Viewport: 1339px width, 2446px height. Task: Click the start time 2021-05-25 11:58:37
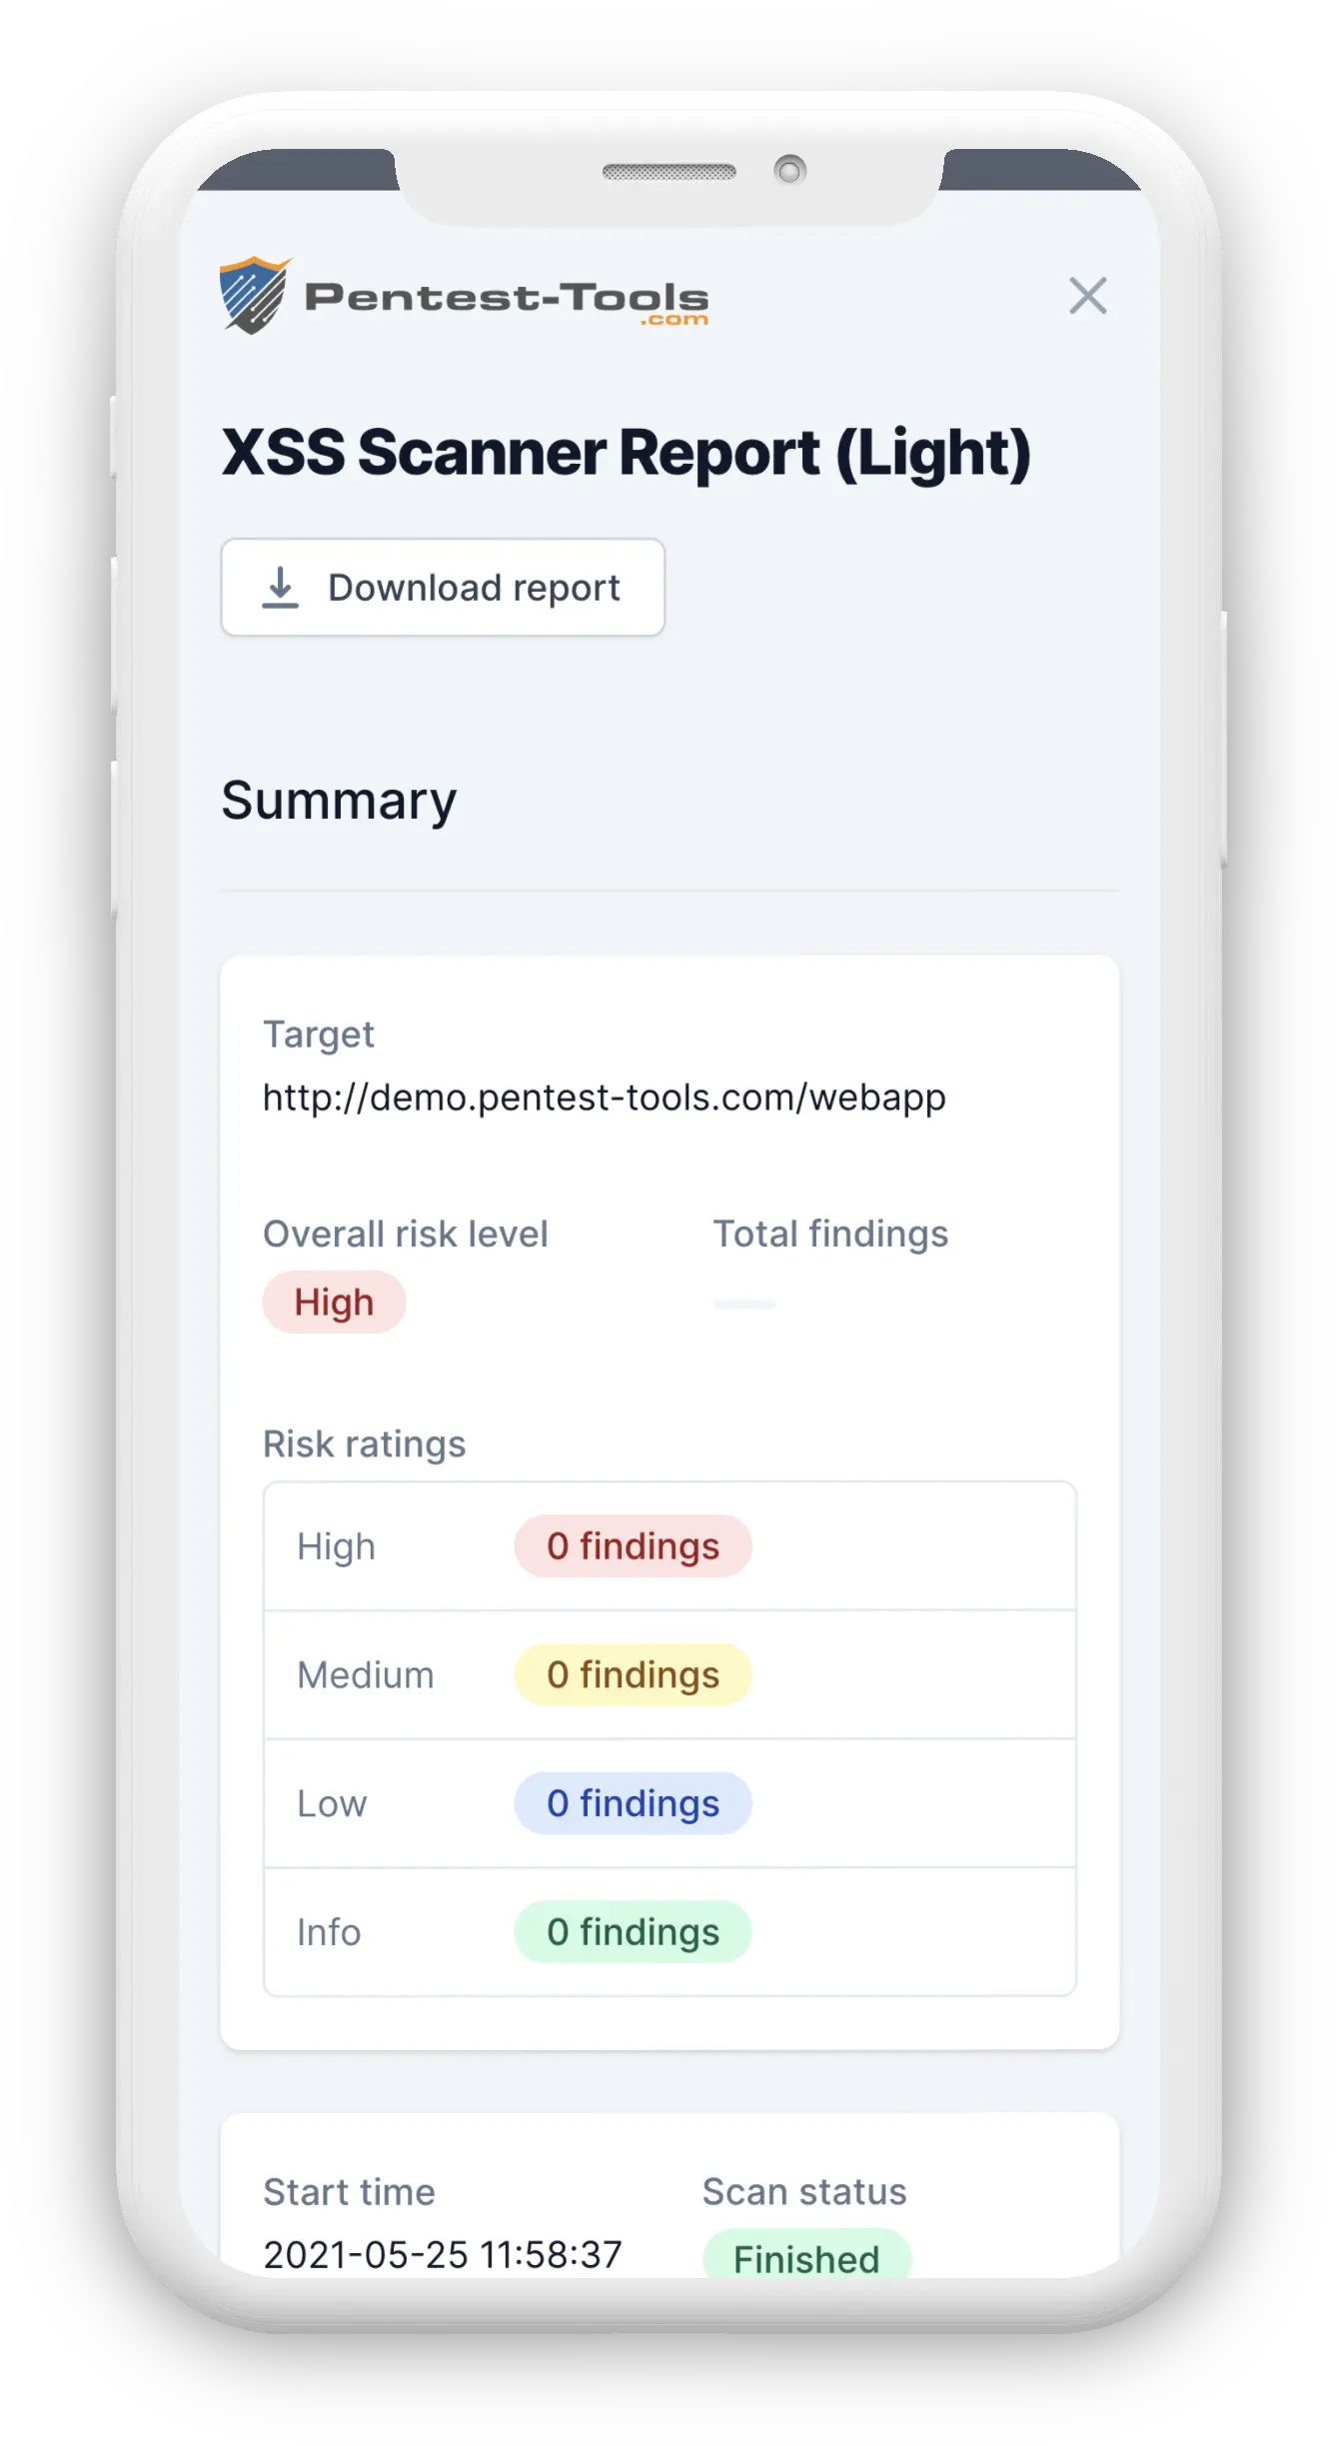click(442, 2255)
